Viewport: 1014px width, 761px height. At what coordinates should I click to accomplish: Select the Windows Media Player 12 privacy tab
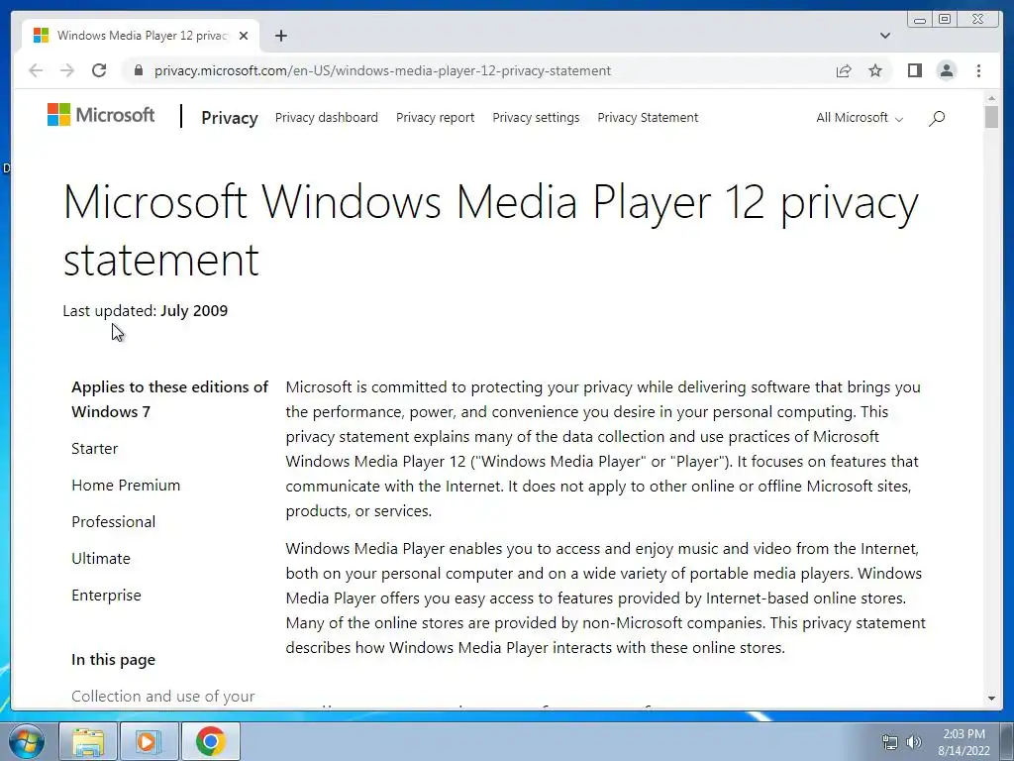(141, 36)
